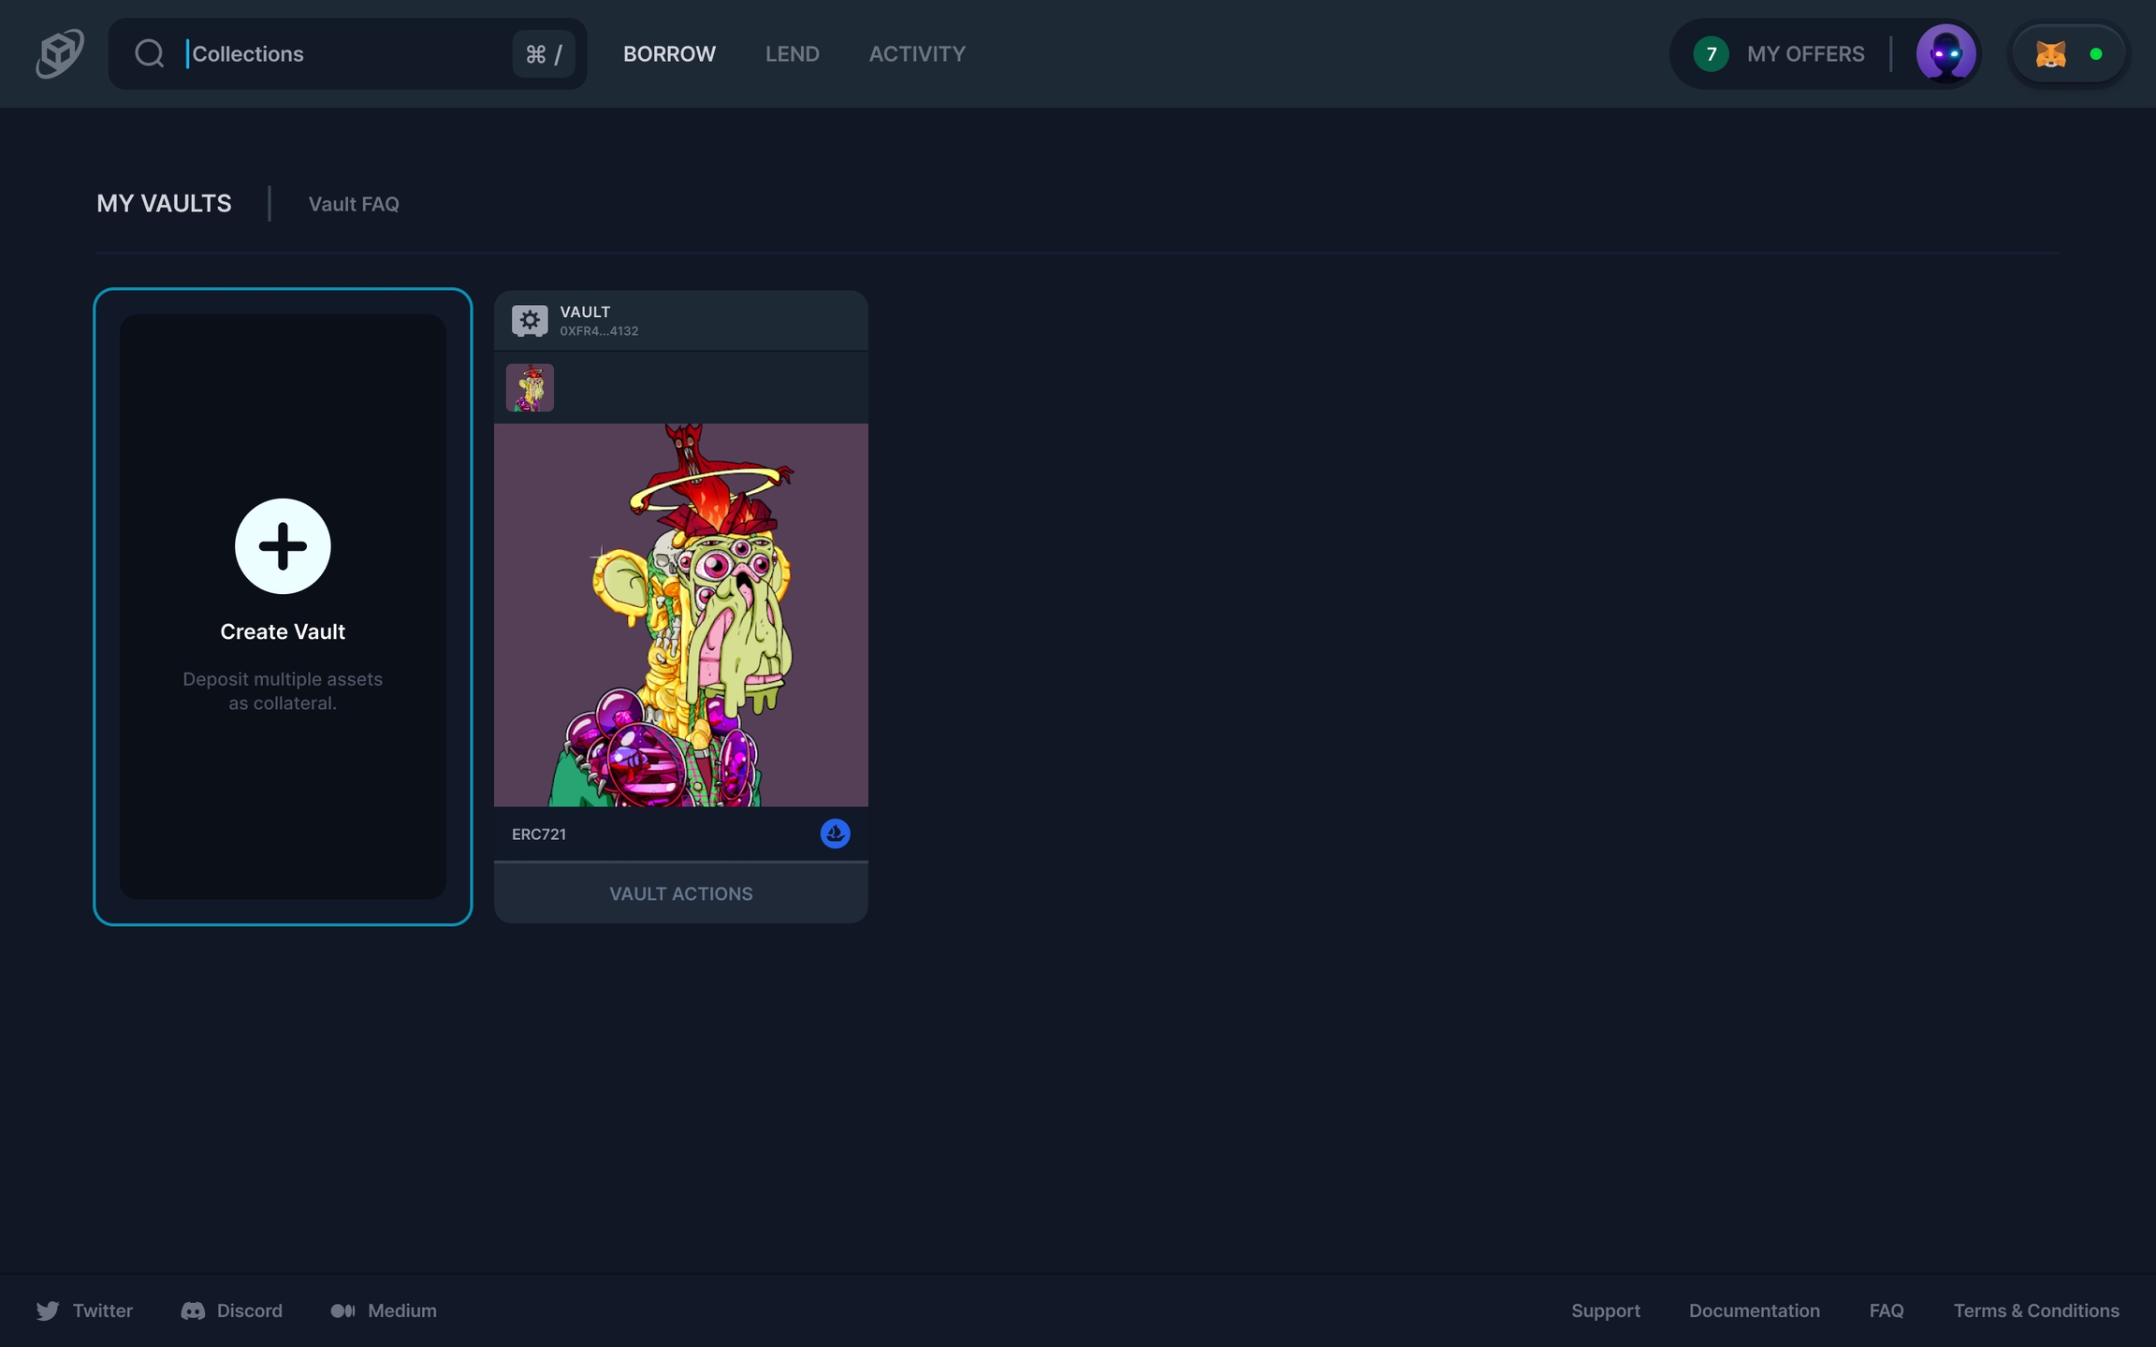Click the cube logo in header
The width and height of the screenshot is (2156, 1347).
click(x=60, y=53)
